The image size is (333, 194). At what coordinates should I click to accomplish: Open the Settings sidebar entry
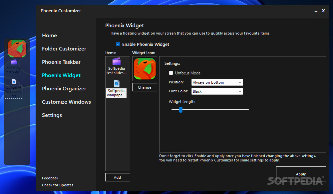52,115
